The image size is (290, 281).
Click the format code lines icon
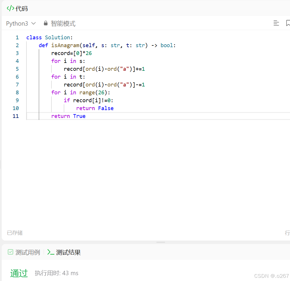[276, 23]
